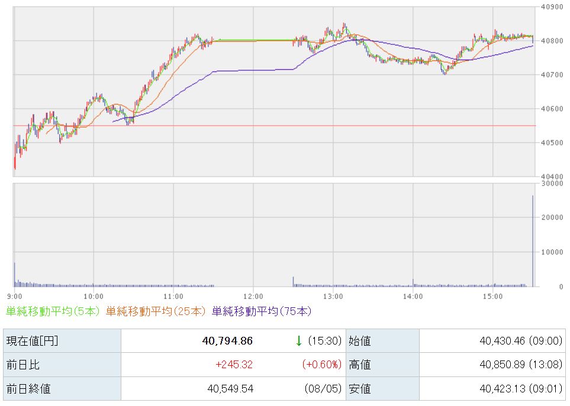Click the 12:00 time axis label

tap(253, 297)
